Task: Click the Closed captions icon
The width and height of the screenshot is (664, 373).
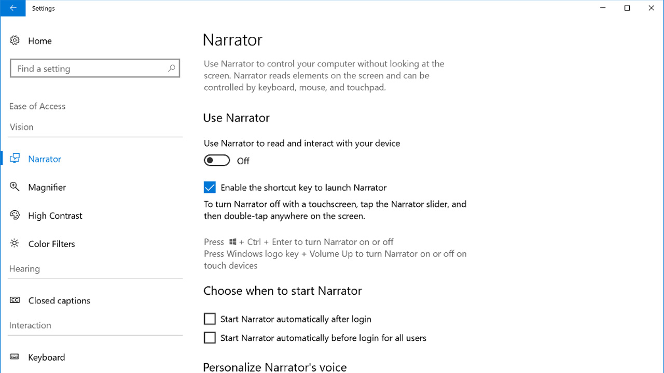Action: pos(15,300)
